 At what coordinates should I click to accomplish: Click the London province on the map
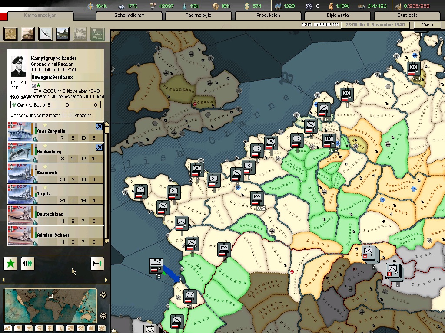[x=203, y=102]
